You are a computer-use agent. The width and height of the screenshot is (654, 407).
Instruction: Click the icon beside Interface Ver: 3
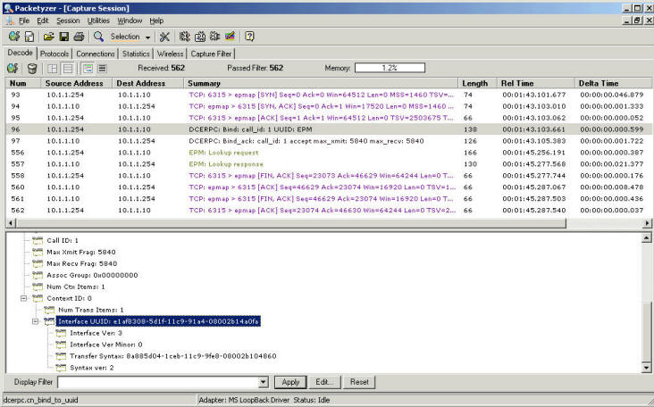61,333
